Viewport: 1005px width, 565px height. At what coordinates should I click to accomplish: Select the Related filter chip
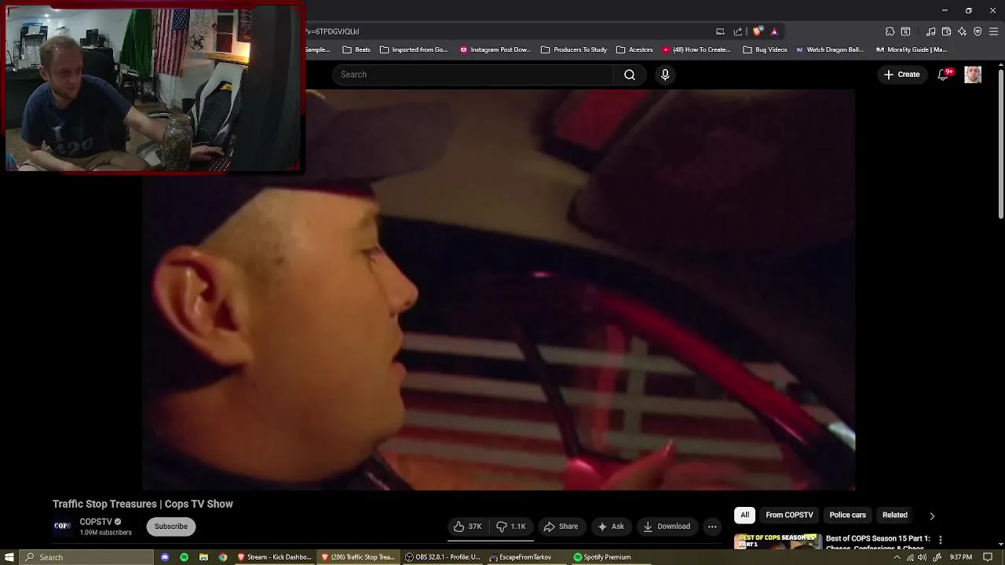894,515
